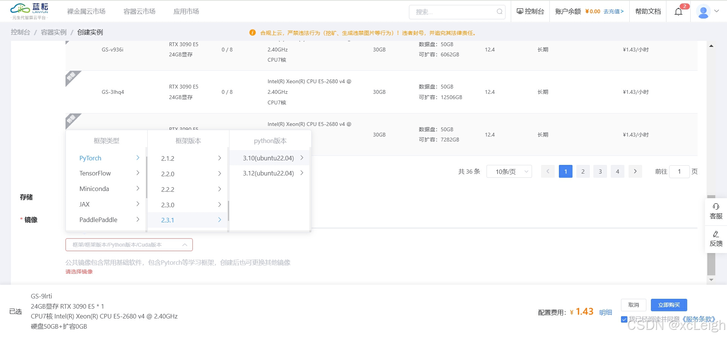This screenshot has width=727, height=337.
Task: Open the 《服务条款》 link
Action: pyautogui.click(x=699, y=320)
